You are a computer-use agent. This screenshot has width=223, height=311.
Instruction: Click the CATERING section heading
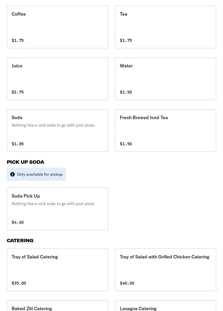coord(20,240)
